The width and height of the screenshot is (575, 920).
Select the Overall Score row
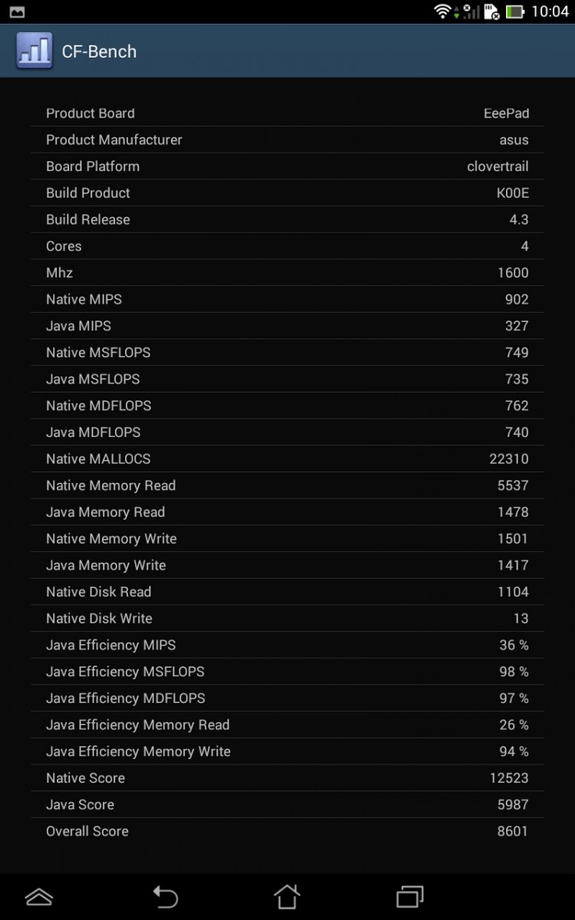287,831
